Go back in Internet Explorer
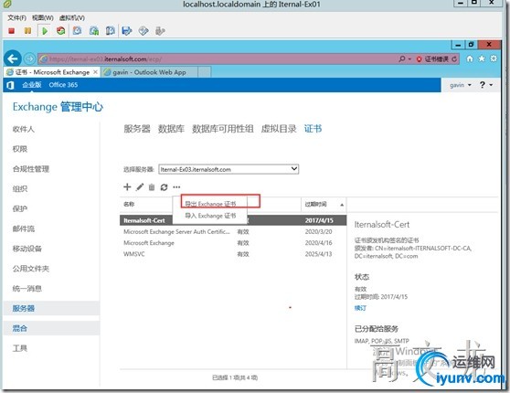Image resolution: width=510 pixels, height=393 pixels. pos(13,58)
